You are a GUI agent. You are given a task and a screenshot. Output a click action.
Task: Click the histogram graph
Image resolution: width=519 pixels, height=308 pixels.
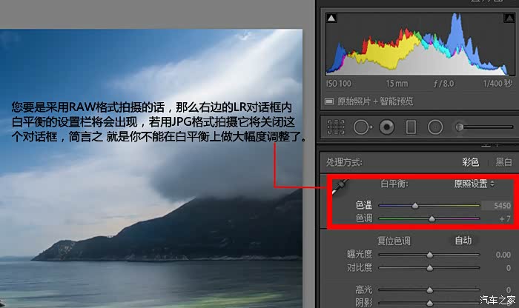pyautogui.click(x=420, y=44)
